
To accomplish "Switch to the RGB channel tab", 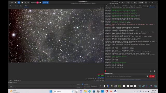I will 26,6.
